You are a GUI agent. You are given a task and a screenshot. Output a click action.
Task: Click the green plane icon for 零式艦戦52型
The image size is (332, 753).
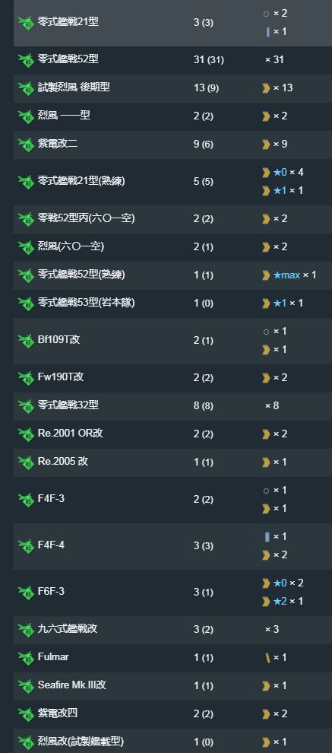point(25,60)
